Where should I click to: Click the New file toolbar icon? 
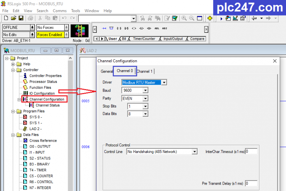click(x=6, y=18)
